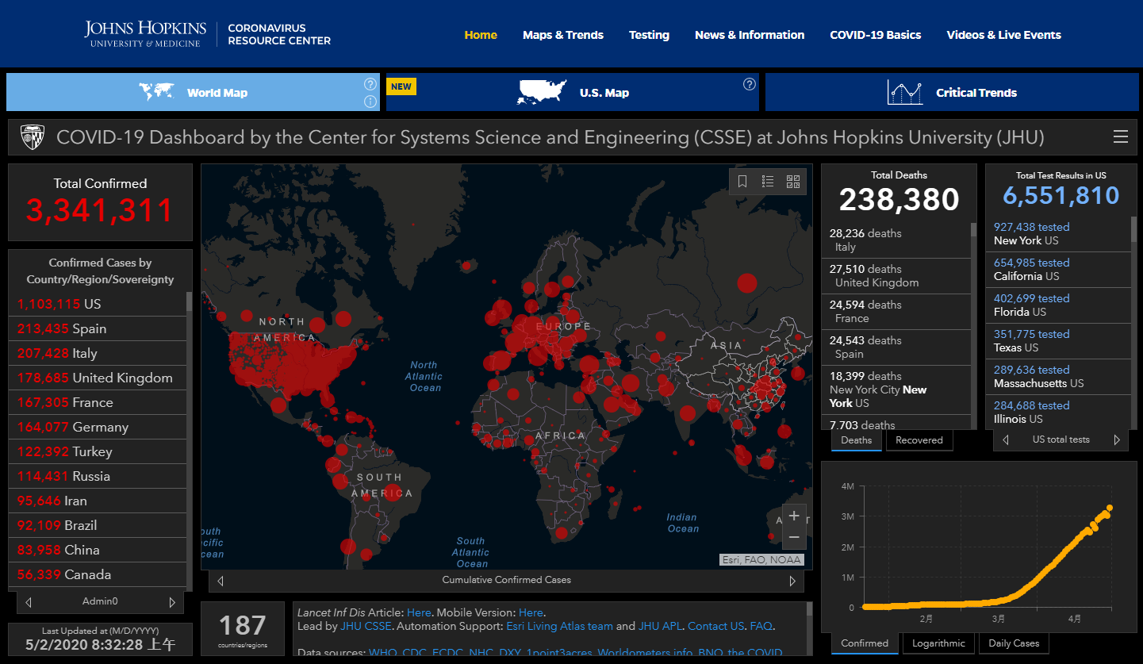The width and height of the screenshot is (1143, 664).
Task: Select 927,438 tested New York entry
Action: tap(1058, 234)
